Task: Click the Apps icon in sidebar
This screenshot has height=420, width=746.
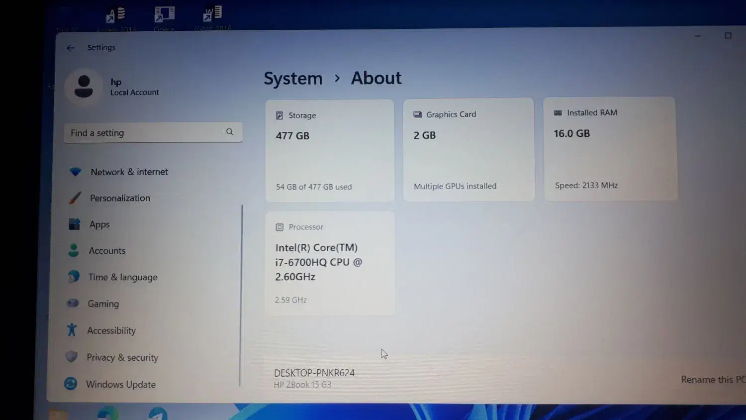Action: tap(74, 224)
